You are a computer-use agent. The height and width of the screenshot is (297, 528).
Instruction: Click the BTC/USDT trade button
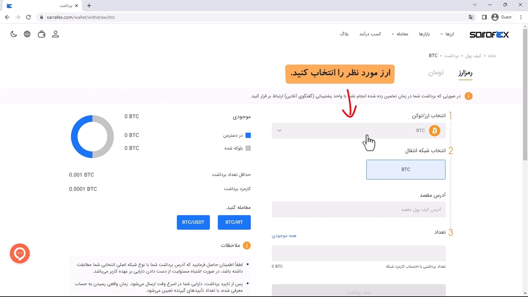click(193, 222)
